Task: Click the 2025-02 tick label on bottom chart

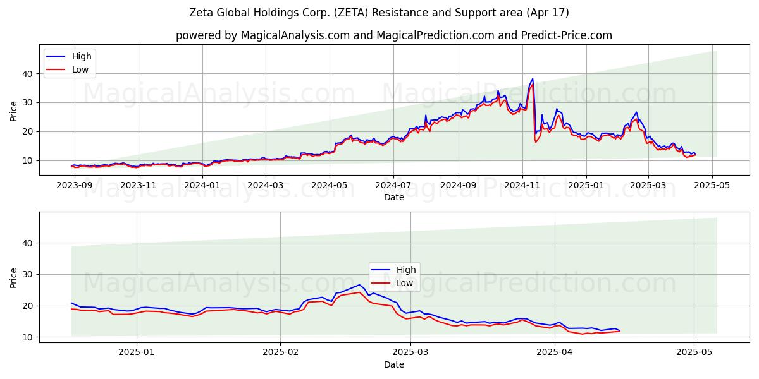Action: point(281,353)
